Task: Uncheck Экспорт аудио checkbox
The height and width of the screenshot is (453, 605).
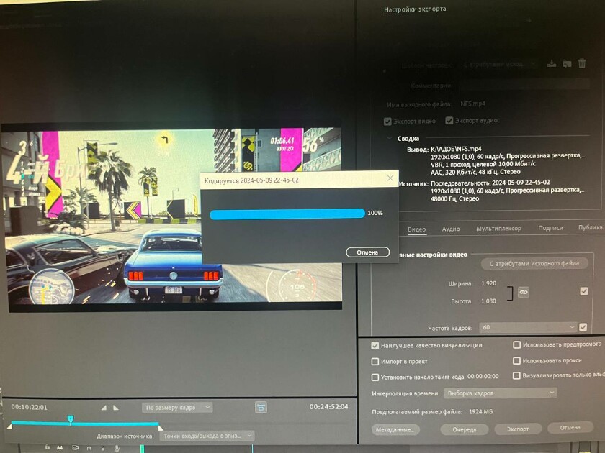Action: coord(449,121)
